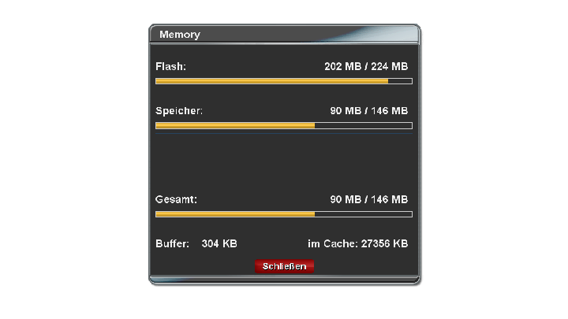Select the "Gesamt:" label

[176, 199]
